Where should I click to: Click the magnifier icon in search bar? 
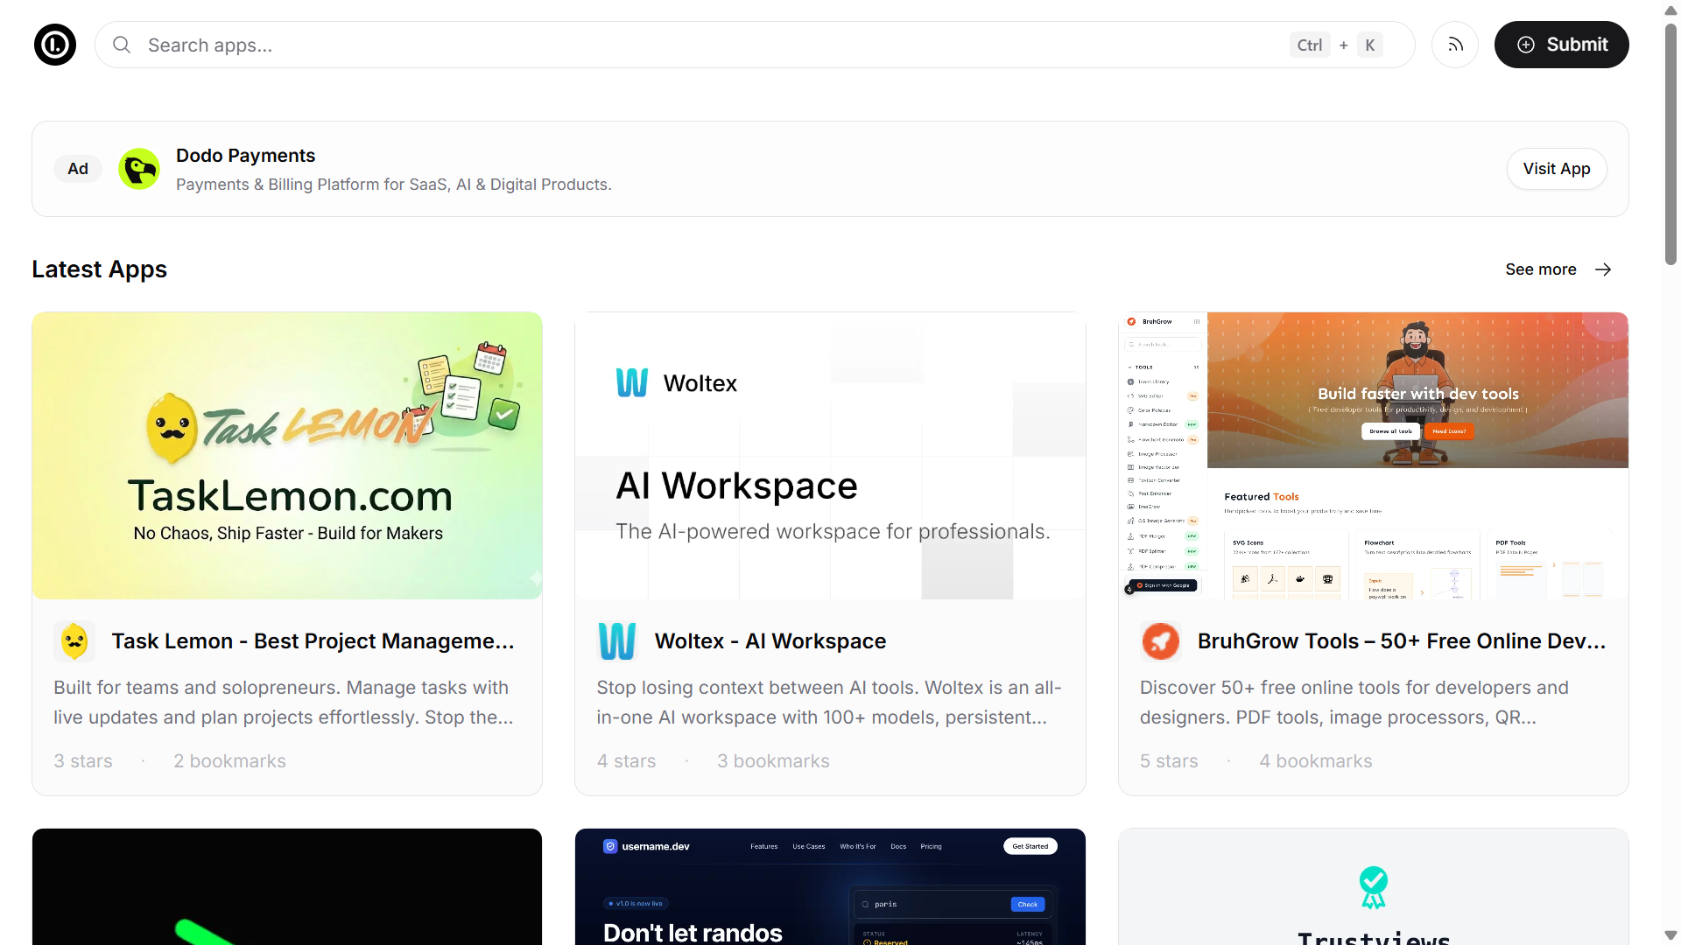122,45
